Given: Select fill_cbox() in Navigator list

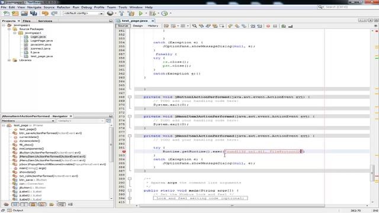Looking at the screenshot, I should click(x=26, y=145).
